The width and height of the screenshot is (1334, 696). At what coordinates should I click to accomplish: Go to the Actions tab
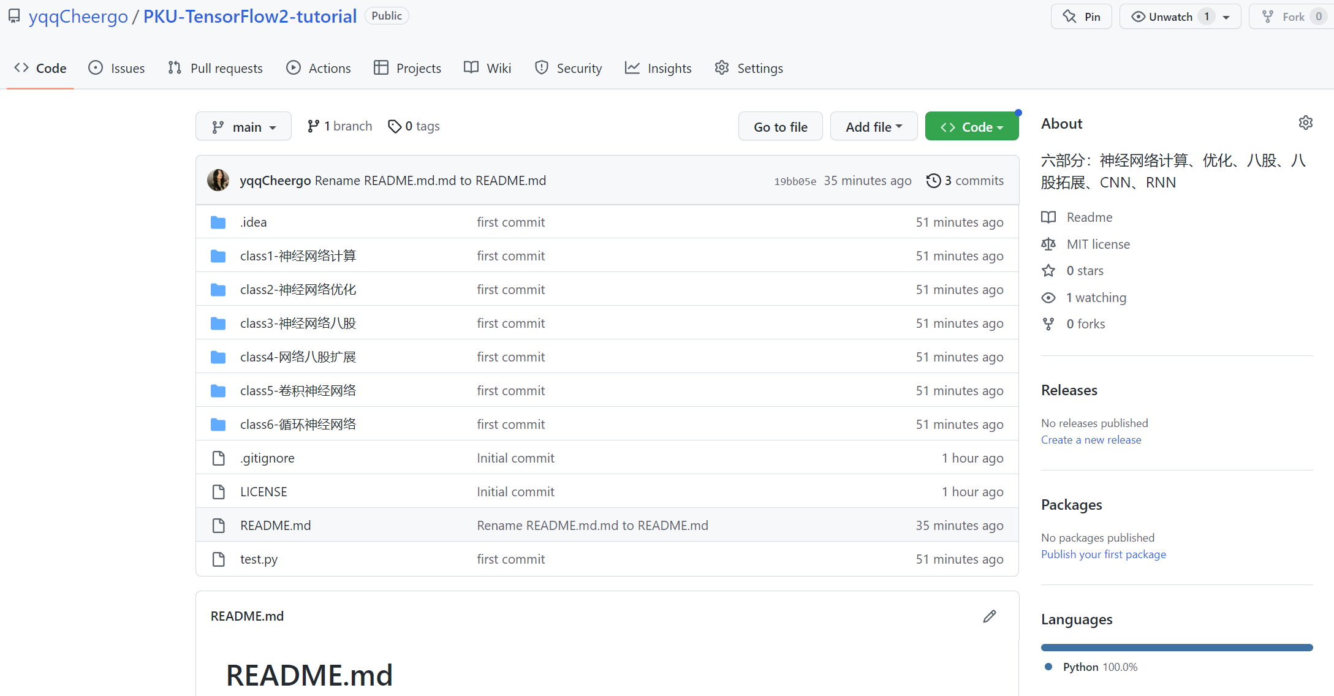pos(319,68)
